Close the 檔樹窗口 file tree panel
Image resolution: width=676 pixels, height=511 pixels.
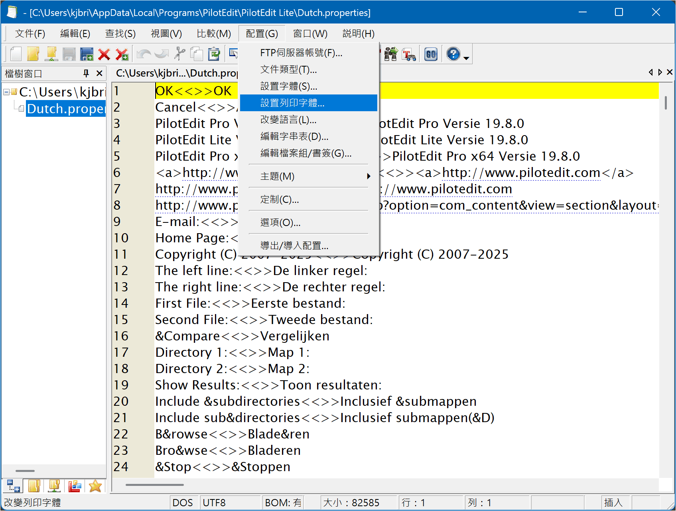click(x=99, y=73)
